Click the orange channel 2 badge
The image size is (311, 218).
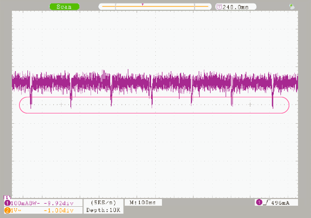[x=8, y=211]
